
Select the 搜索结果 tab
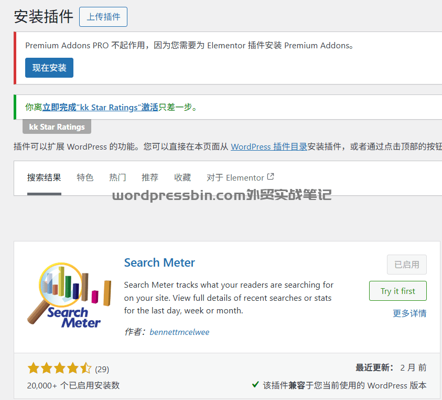44,177
